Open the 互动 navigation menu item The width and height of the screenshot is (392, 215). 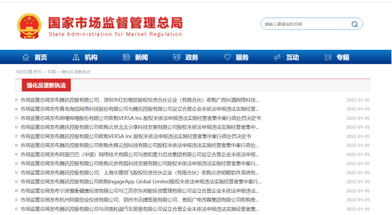tap(292, 58)
